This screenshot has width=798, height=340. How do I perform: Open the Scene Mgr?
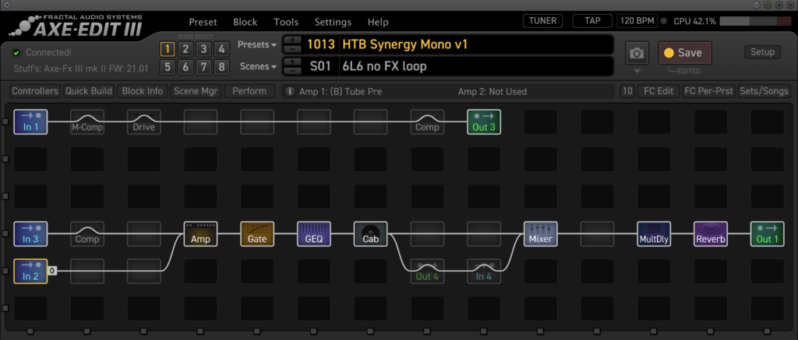pyautogui.click(x=196, y=92)
